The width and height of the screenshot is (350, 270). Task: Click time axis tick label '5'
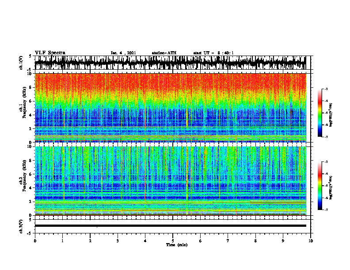pos(173,241)
